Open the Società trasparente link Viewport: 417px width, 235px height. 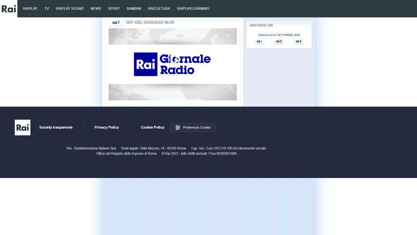[56, 128]
